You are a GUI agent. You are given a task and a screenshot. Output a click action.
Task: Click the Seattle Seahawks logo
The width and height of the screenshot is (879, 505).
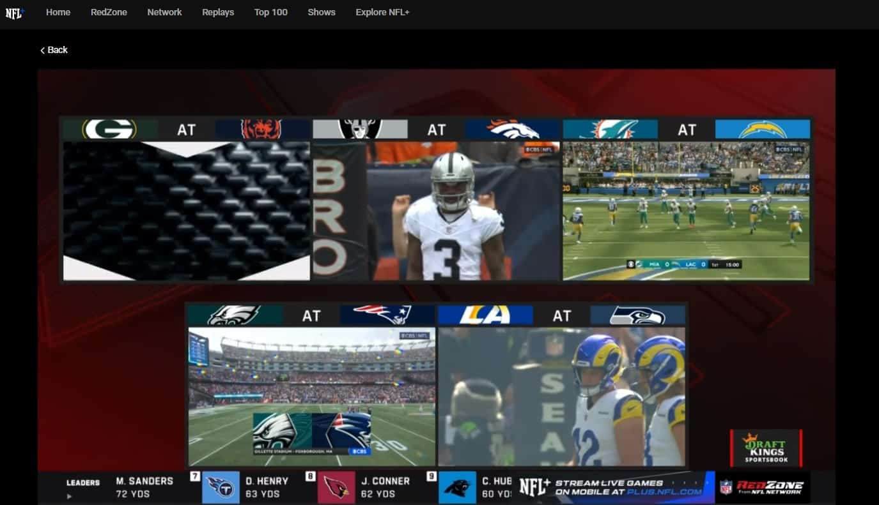click(x=638, y=315)
